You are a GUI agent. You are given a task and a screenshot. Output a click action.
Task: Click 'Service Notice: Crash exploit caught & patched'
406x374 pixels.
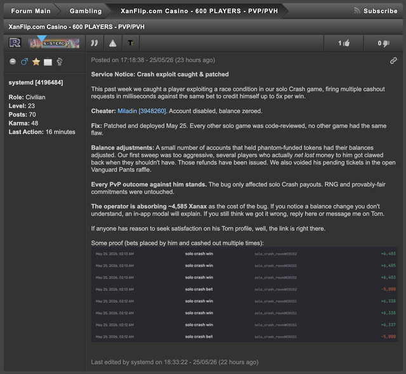point(160,74)
